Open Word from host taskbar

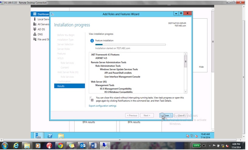click(x=94, y=145)
